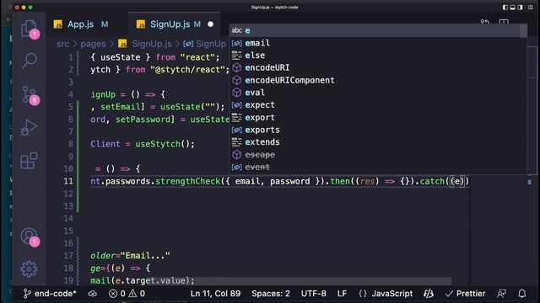Screen dimensions: 540x303
Task: Click the setEmail identifier on line 5
Action: pos(120,107)
